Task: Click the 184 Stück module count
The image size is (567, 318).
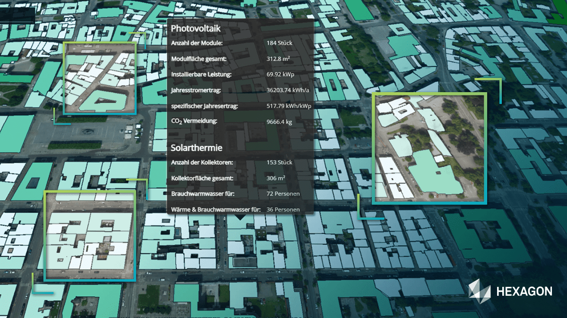Action: coord(279,43)
